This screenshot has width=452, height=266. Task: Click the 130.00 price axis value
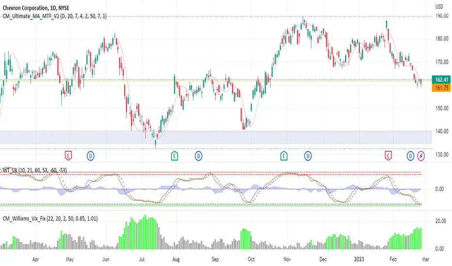pos(442,155)
